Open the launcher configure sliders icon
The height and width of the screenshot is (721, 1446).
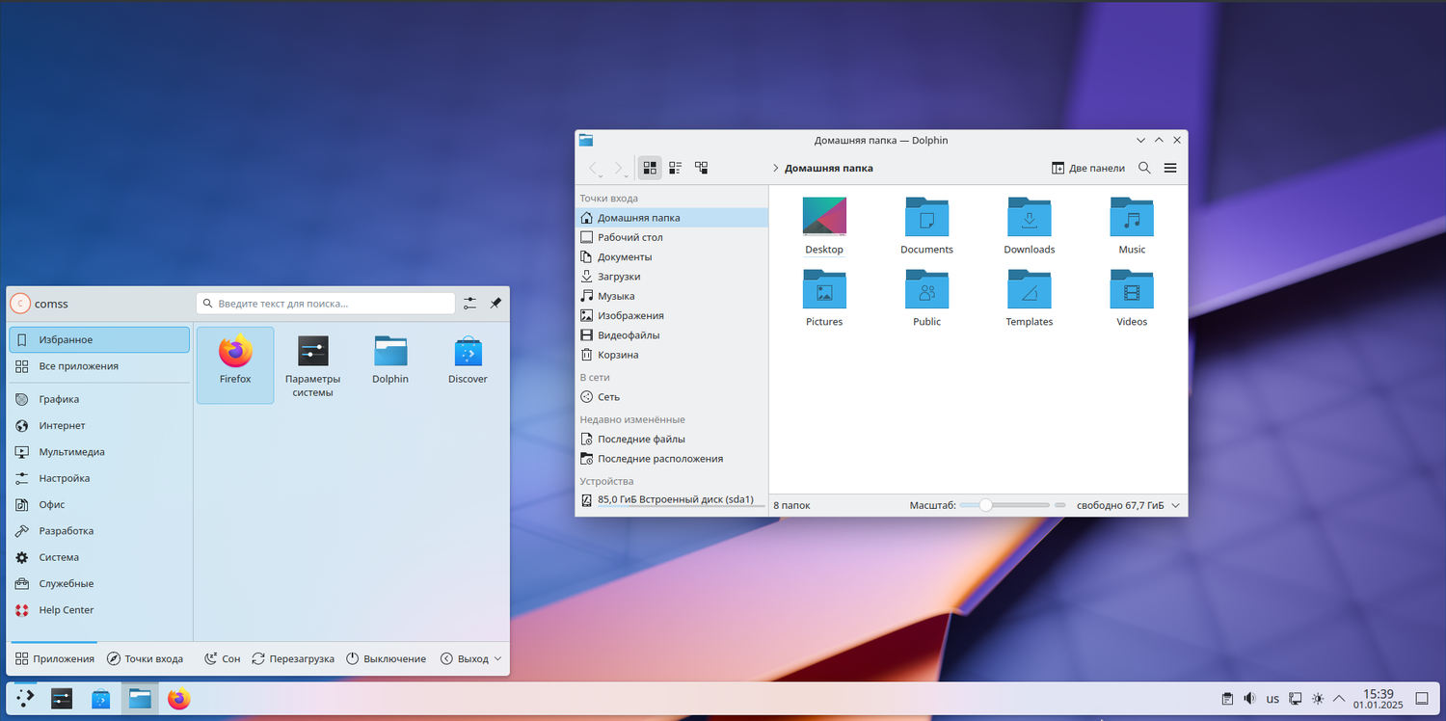[469, 304]
